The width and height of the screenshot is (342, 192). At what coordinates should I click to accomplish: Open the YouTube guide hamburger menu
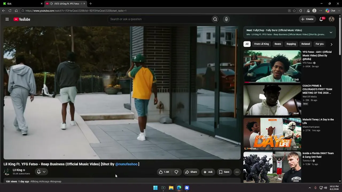[x=7, y=19]
